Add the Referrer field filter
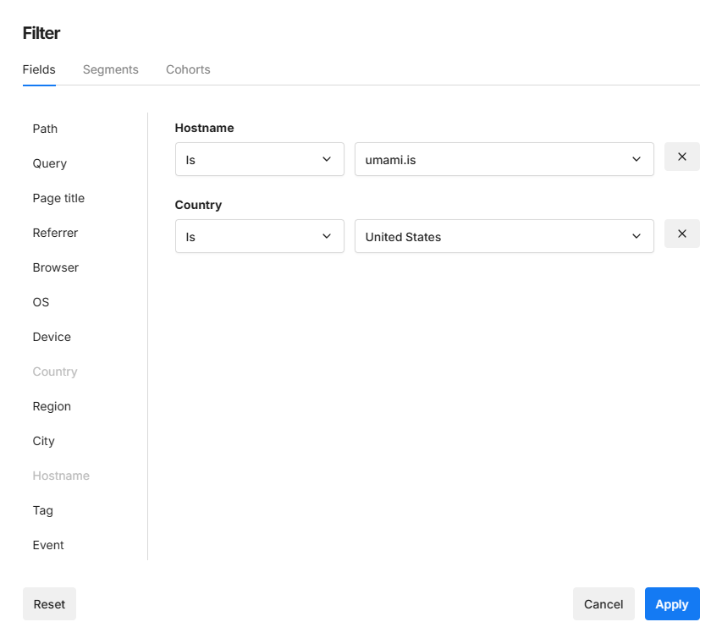 coord(55,233)
